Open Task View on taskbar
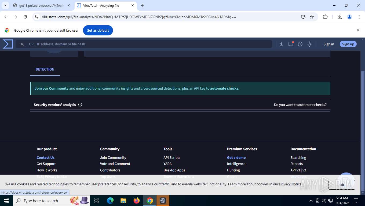365x206 pixels. tap(97, 201)
